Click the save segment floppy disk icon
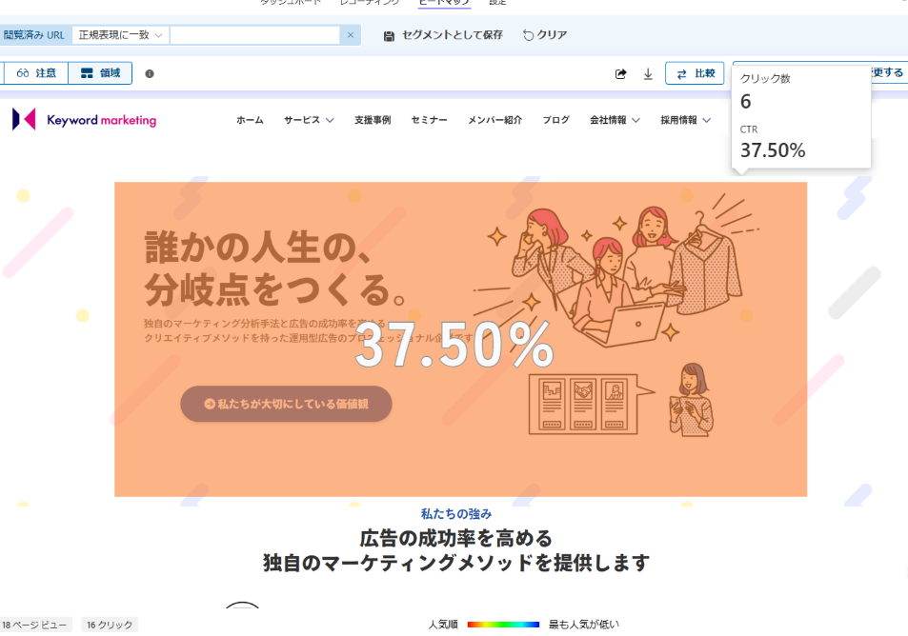Screen dimensions: 908x636 tap(389, 36)
